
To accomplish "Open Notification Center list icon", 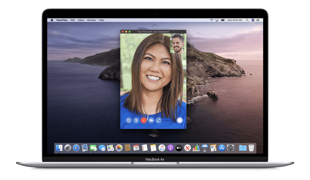I will tap(258, 20).
